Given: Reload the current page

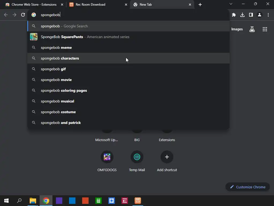Looking at the screenshot, I should (23, 15).
